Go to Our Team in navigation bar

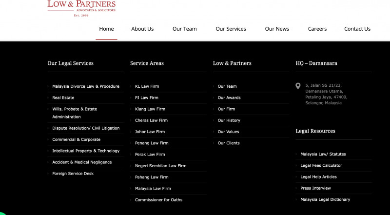(x=185, y=29)
